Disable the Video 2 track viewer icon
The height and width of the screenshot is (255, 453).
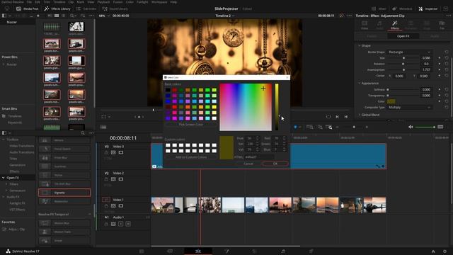tap(121, 179)
